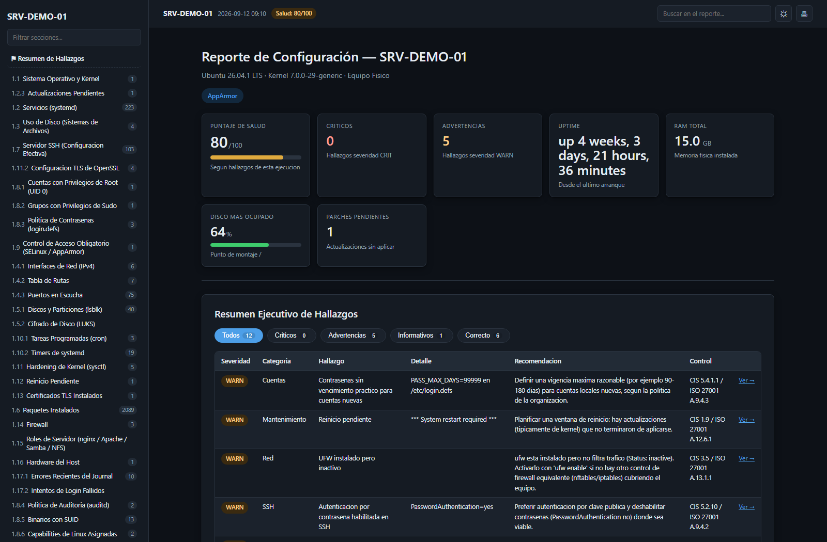Image resolution: width=827 pixels, height=542 pixels.
Task: Open Politica de Contrasenas section
Action: [74, 225]
